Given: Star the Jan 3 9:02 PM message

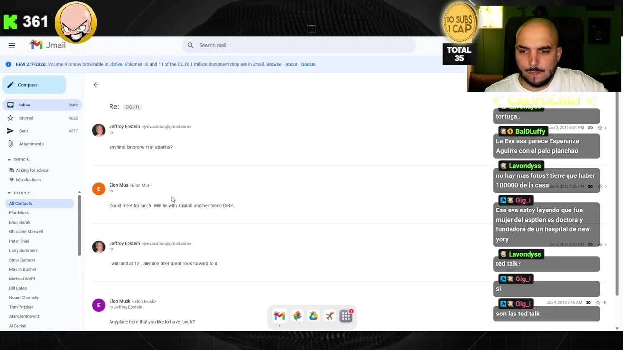Looking at the screenshot, I should 600,245.
